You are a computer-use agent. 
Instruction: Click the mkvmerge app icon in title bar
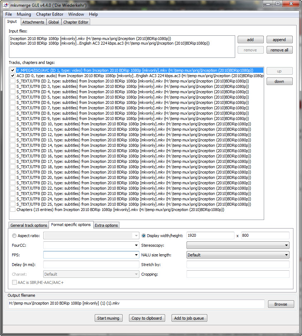[6, 5]
